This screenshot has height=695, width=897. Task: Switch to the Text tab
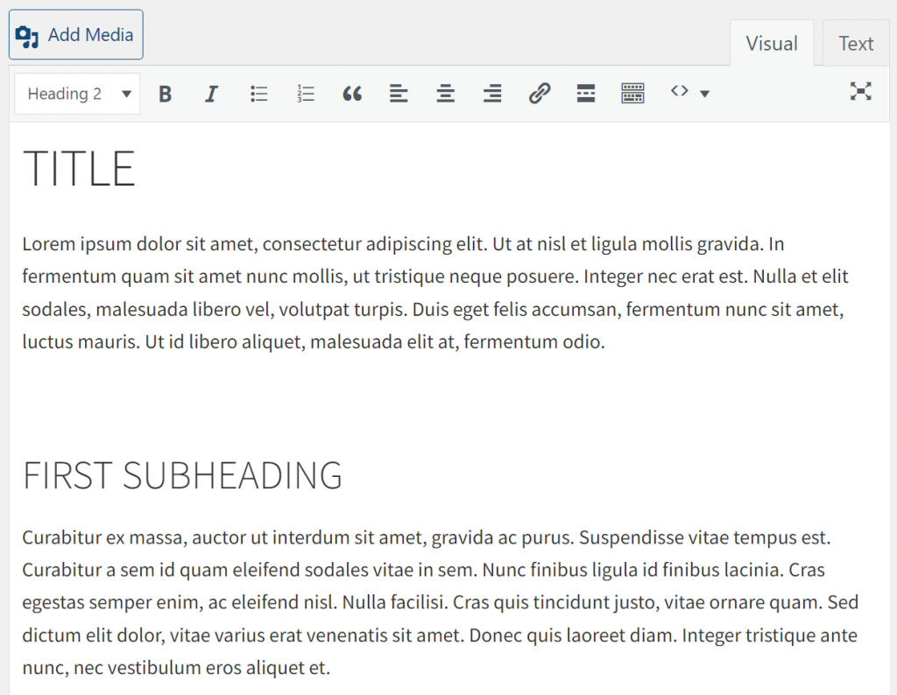[x=855, y=43]
